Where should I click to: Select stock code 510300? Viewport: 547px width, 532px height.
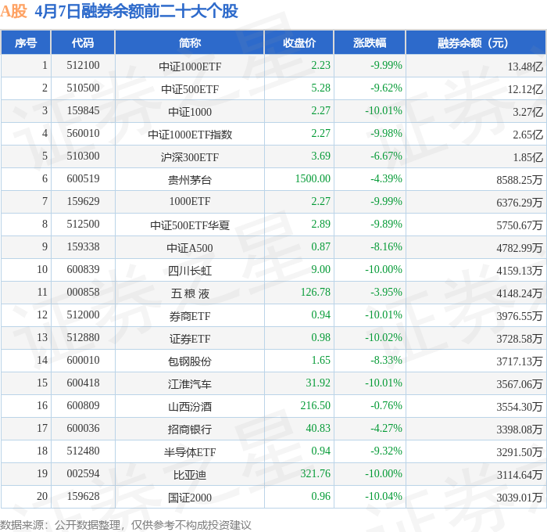(83, 156)
